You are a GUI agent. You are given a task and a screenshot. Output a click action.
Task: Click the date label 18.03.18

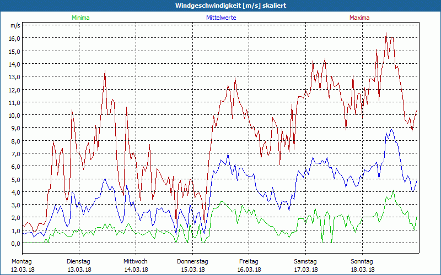click(x=362, y=269)
